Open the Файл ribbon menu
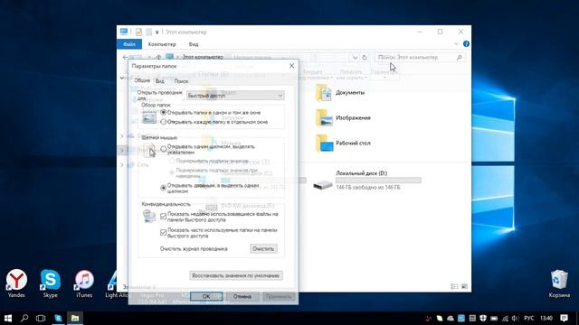Image resolution: width=579 pixels, height=325 pixels. tap(129, 44)
